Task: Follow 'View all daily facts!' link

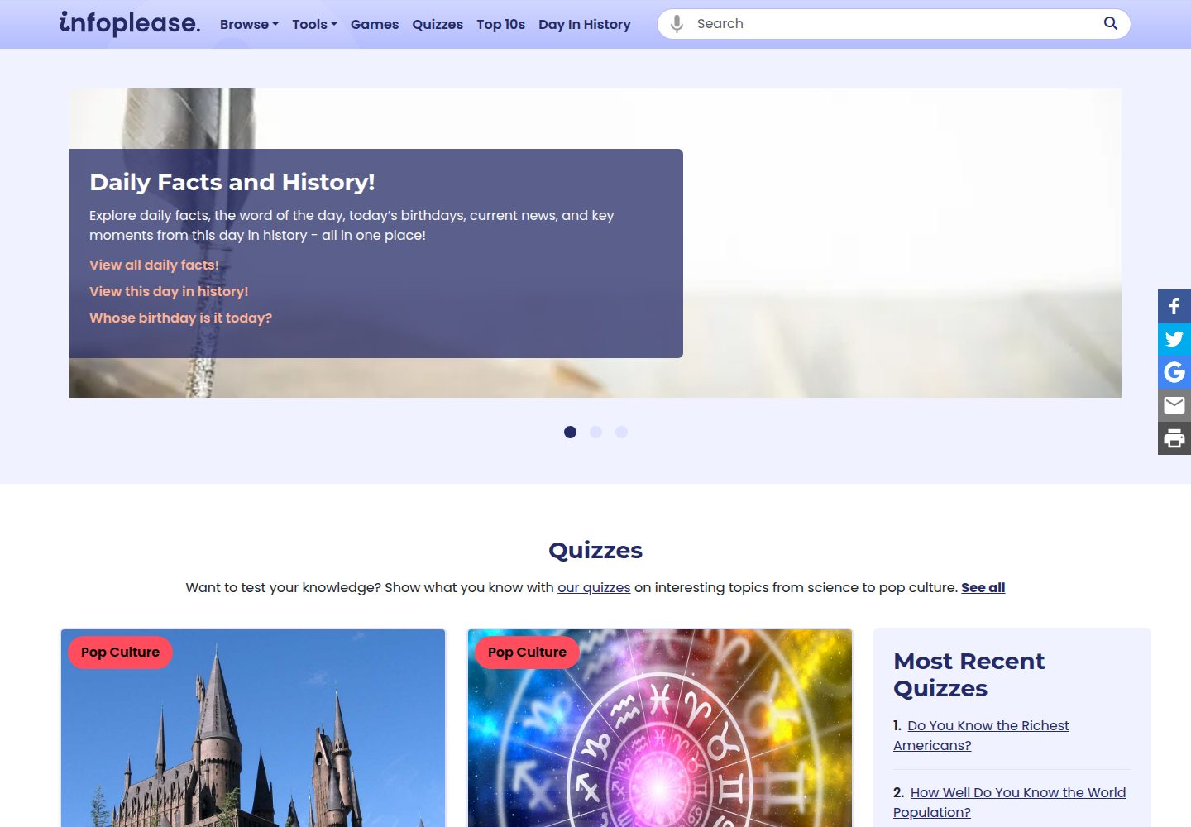Action: (x=154, y=265)
